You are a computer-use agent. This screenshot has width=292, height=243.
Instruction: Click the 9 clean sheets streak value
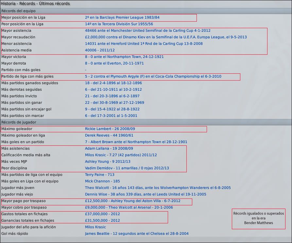tap(112, 109)
